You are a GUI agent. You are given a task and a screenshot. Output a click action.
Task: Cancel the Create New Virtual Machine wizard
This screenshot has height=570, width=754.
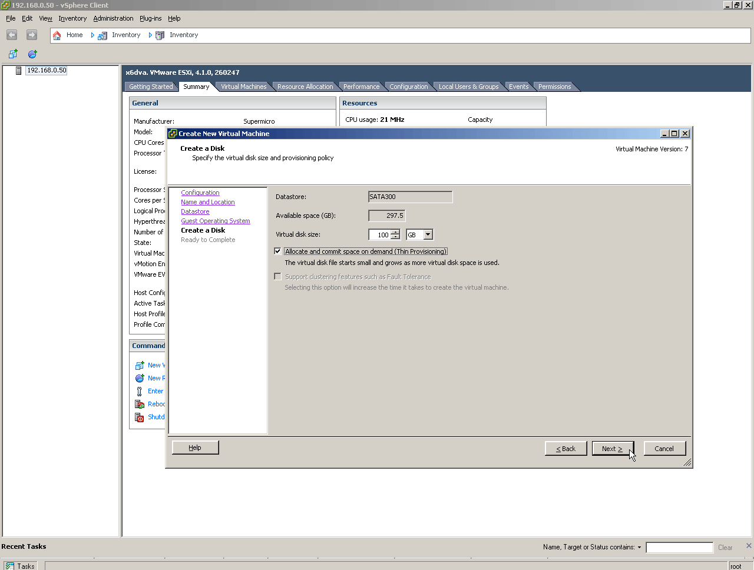click(664, 449)
